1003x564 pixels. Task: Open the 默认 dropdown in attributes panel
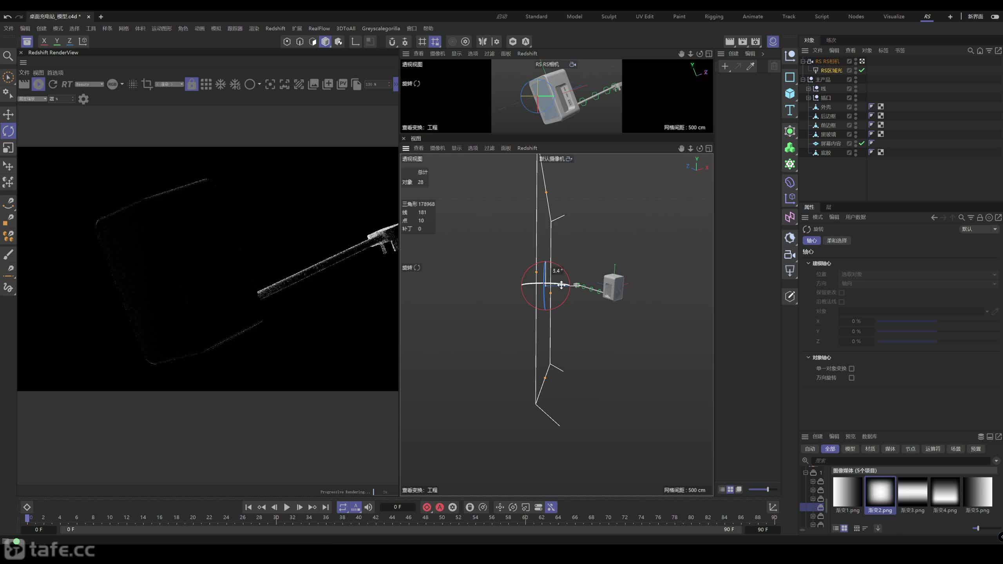(979, 229)
